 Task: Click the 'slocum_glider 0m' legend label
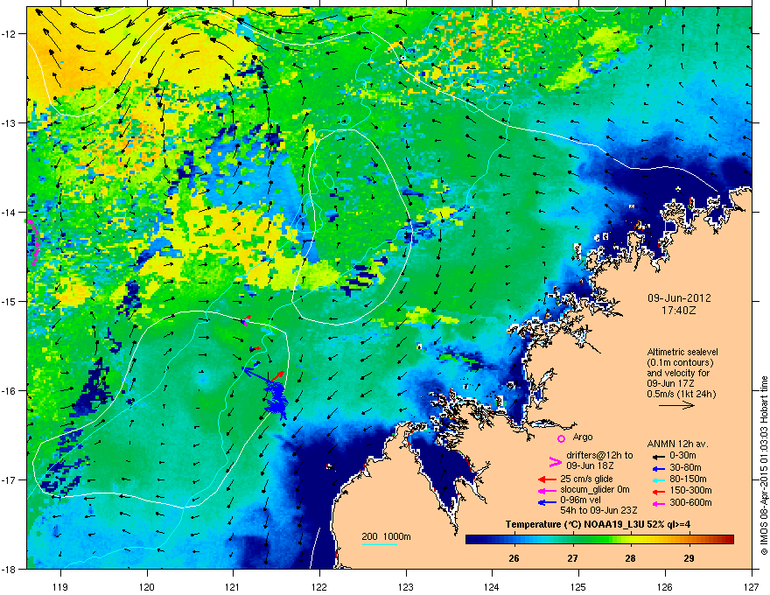click(595, 490)
